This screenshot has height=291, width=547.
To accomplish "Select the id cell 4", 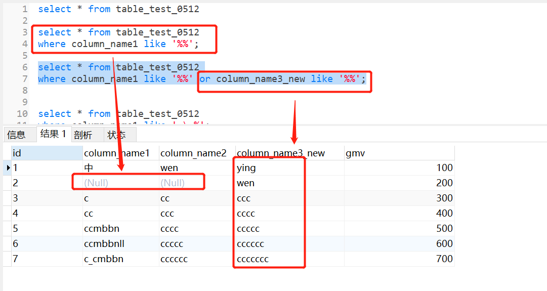I will pyautogui.click(x=47, y=213).
